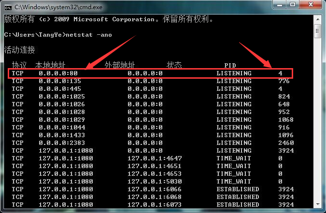Click local address 0.0.0.0:1028

(62, 112)
